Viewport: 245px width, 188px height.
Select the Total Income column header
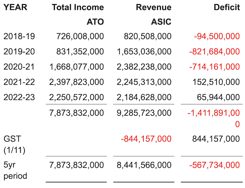[x=78, y=7]
